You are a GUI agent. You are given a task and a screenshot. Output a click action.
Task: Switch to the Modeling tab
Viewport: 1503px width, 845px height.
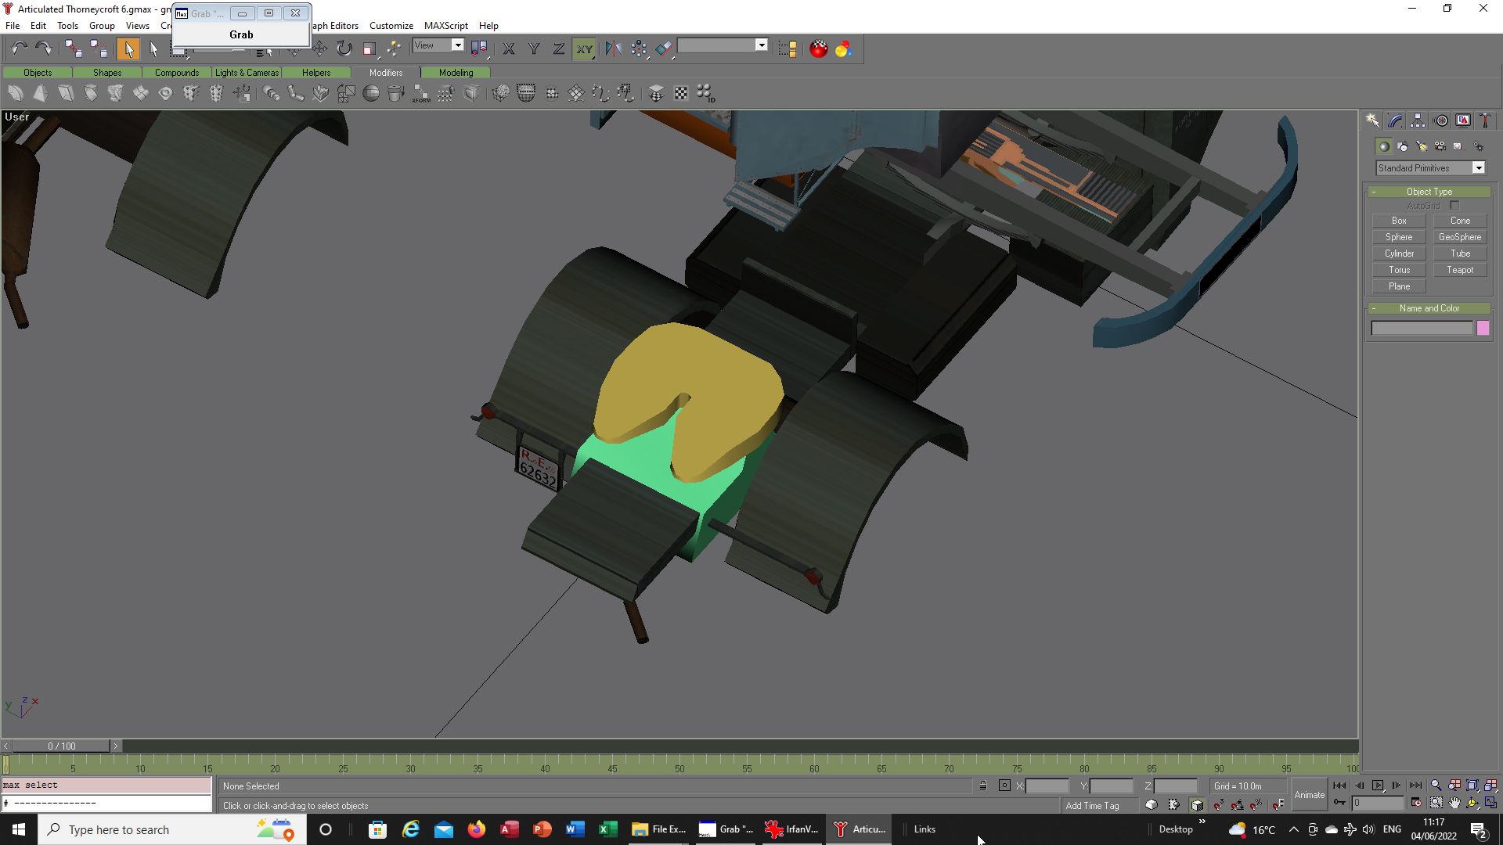click(456, 73)
